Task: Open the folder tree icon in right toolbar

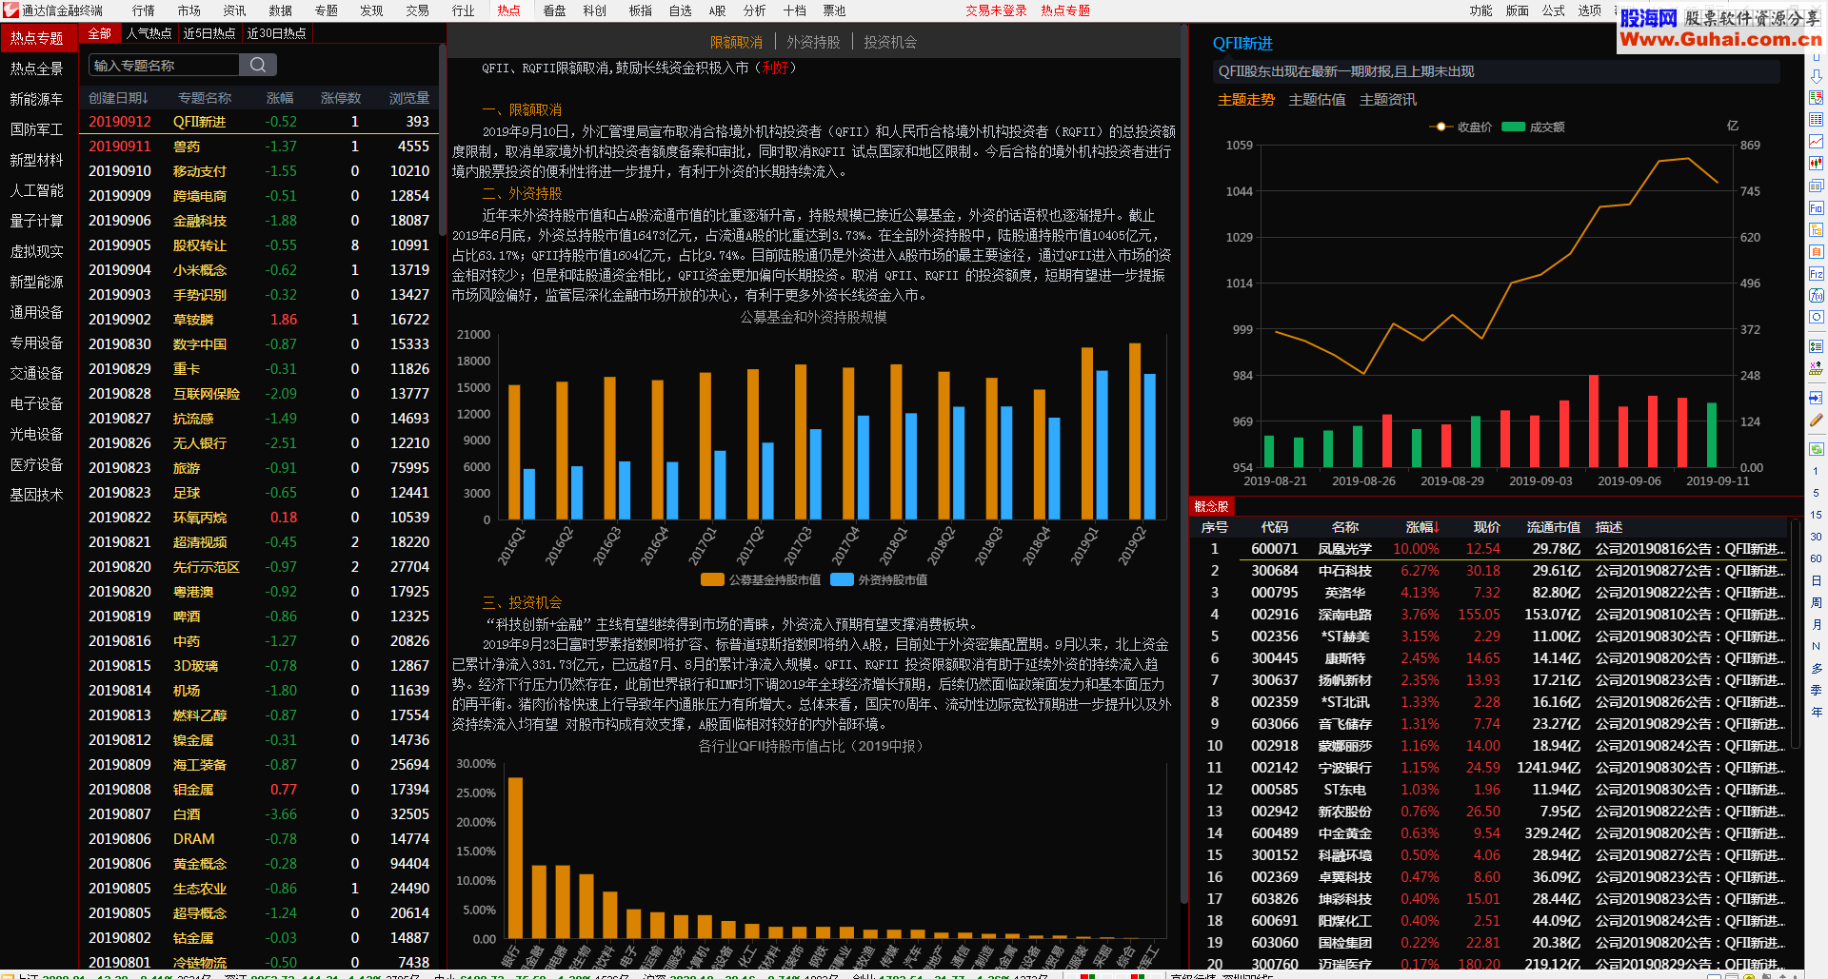Action: click(x=1816, y=230)
